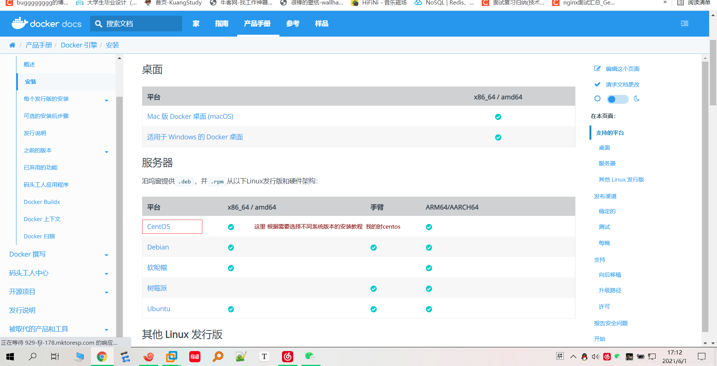The height and width of the screenshot is (366, 717).
Task: Click the pinyin input method indicator
Action: coord(560,356)
